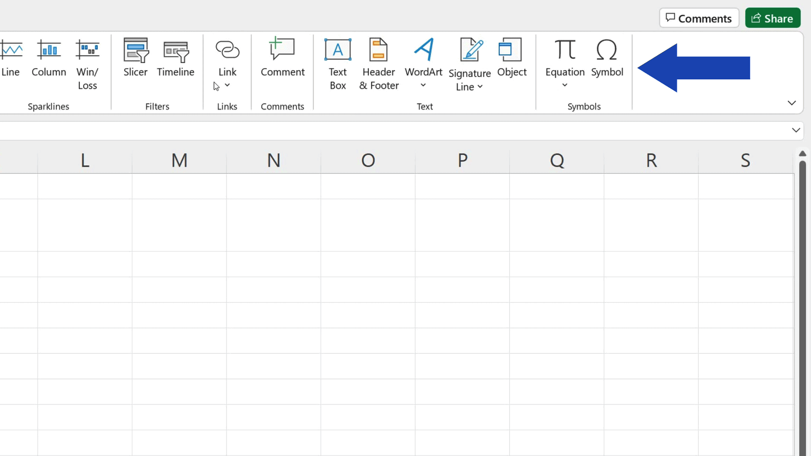811x456 pixels.
Task: Insert a Column sparkline
Action: pos(48,58)
